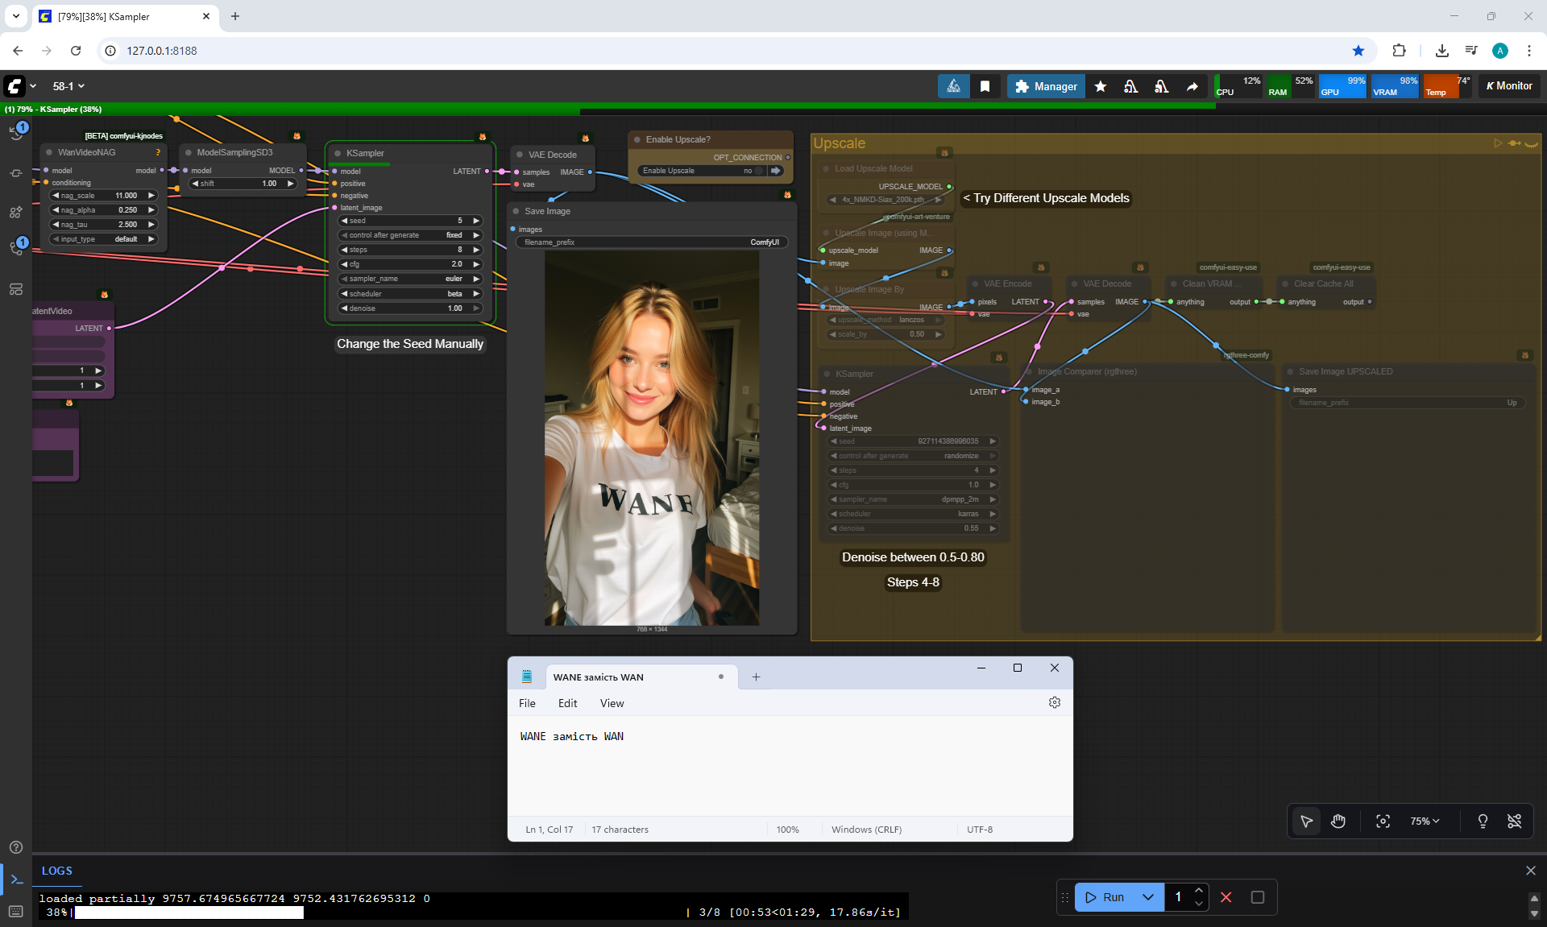The image size is (1547, 927).
Task: Click the share arrow toolbar icon
Action: (1192, 86)
